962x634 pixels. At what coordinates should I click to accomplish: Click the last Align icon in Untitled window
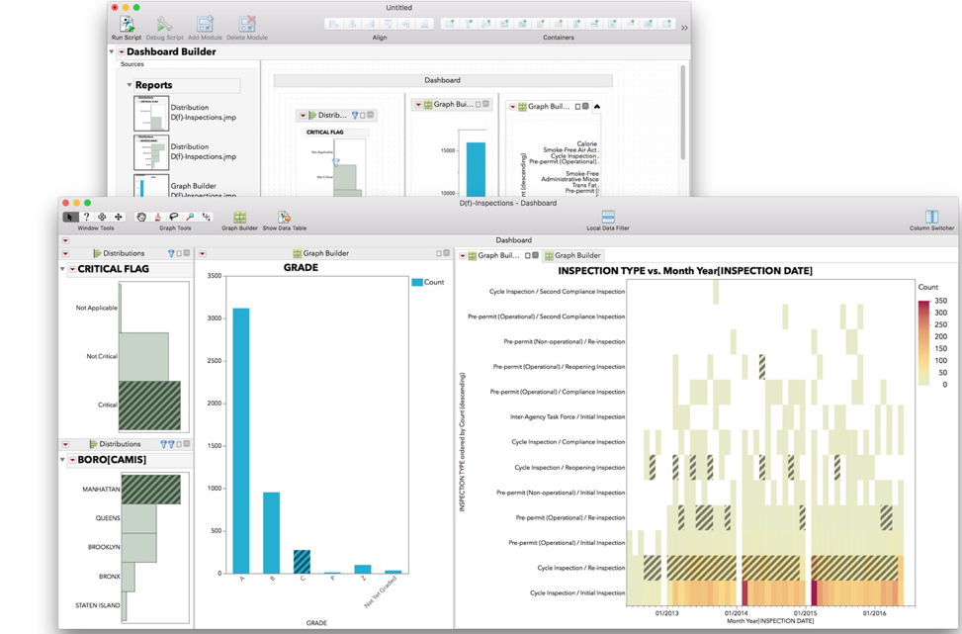pyautogui.click(x=424, y=24)
